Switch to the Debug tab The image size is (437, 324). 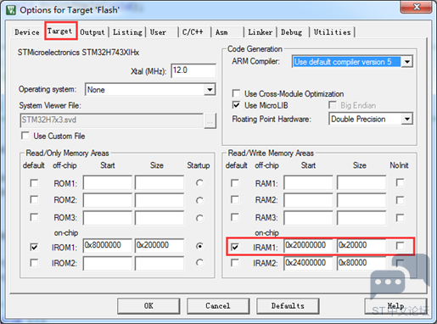coord(291,32)
